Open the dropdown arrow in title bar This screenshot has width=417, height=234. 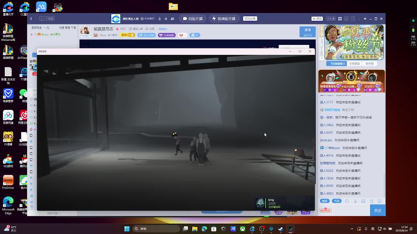[x=365, y=19]
